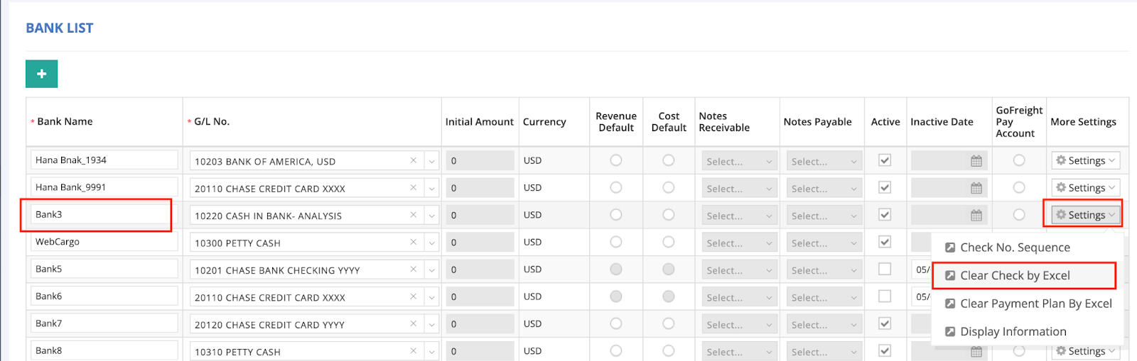This screenshot has width=1137, height=361.
Task: Open calendar icon in Bank3 inactive date
Action: [x=976, y=215]
